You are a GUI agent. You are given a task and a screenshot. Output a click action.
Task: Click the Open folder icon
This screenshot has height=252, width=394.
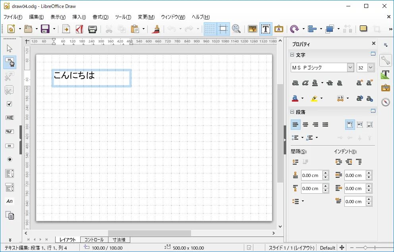coord(28,29)
